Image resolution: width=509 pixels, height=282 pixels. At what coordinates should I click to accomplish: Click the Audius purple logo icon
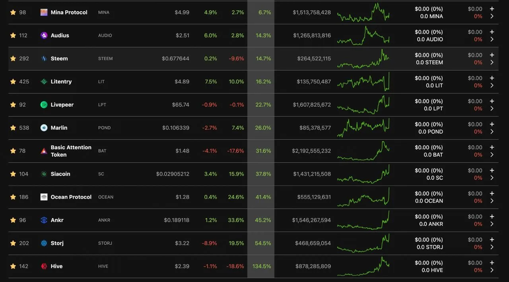coord(44,35)
